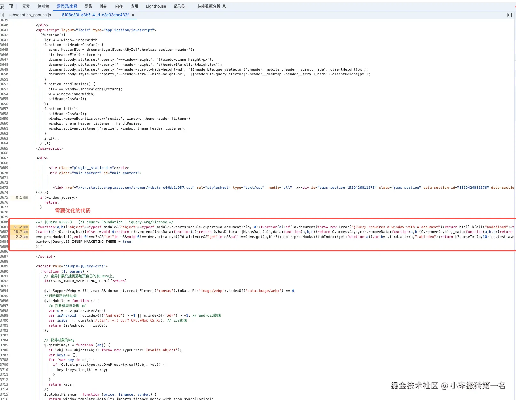
Task: Click the jQuery v2.2.3 license comment line
Action: (x=105, y=222)
